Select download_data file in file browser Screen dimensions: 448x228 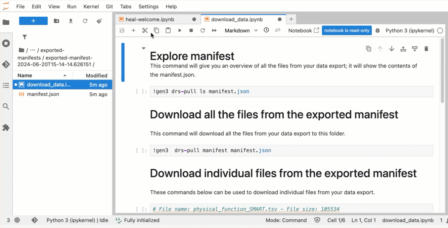pos(62,85)
